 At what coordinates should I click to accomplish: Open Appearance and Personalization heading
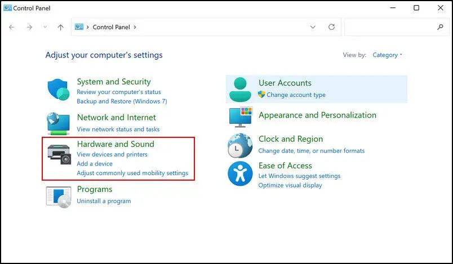click(317, 115)
